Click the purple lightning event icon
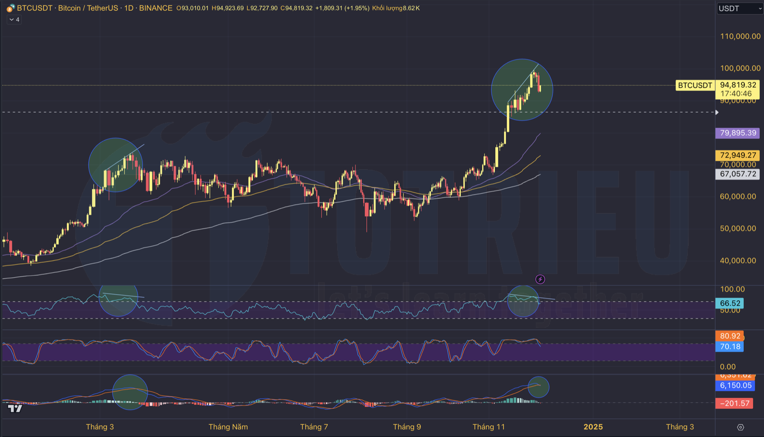The width and height of the screenshot is (764, 437). coord(540,279)
